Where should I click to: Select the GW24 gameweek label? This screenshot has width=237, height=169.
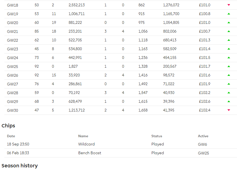tap(12, 58)
